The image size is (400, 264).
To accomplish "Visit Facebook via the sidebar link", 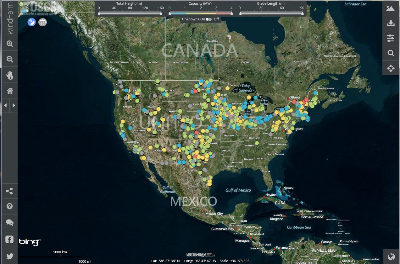I will 9,239.
